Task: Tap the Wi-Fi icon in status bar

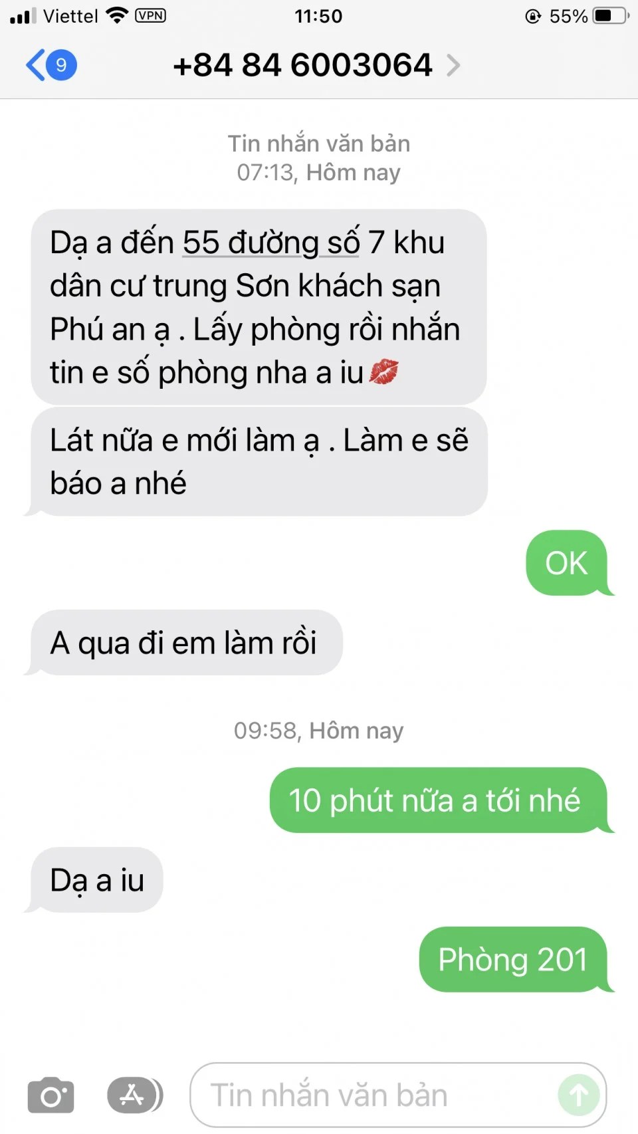Action: coord(117,15)
